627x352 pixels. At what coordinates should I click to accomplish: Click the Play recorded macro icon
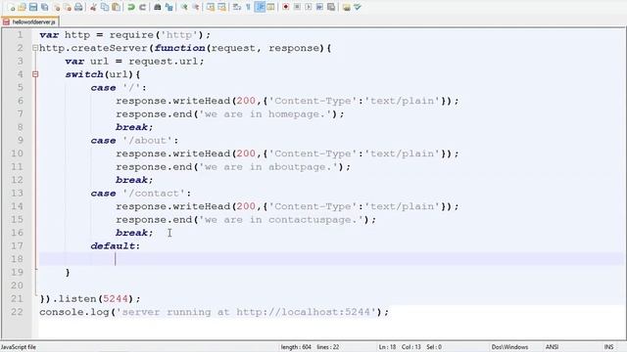click(308, 7)
